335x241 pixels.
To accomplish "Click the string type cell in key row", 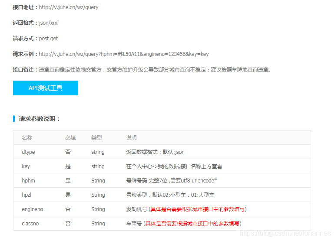I will pyautogui.click(x=98, y=166).
